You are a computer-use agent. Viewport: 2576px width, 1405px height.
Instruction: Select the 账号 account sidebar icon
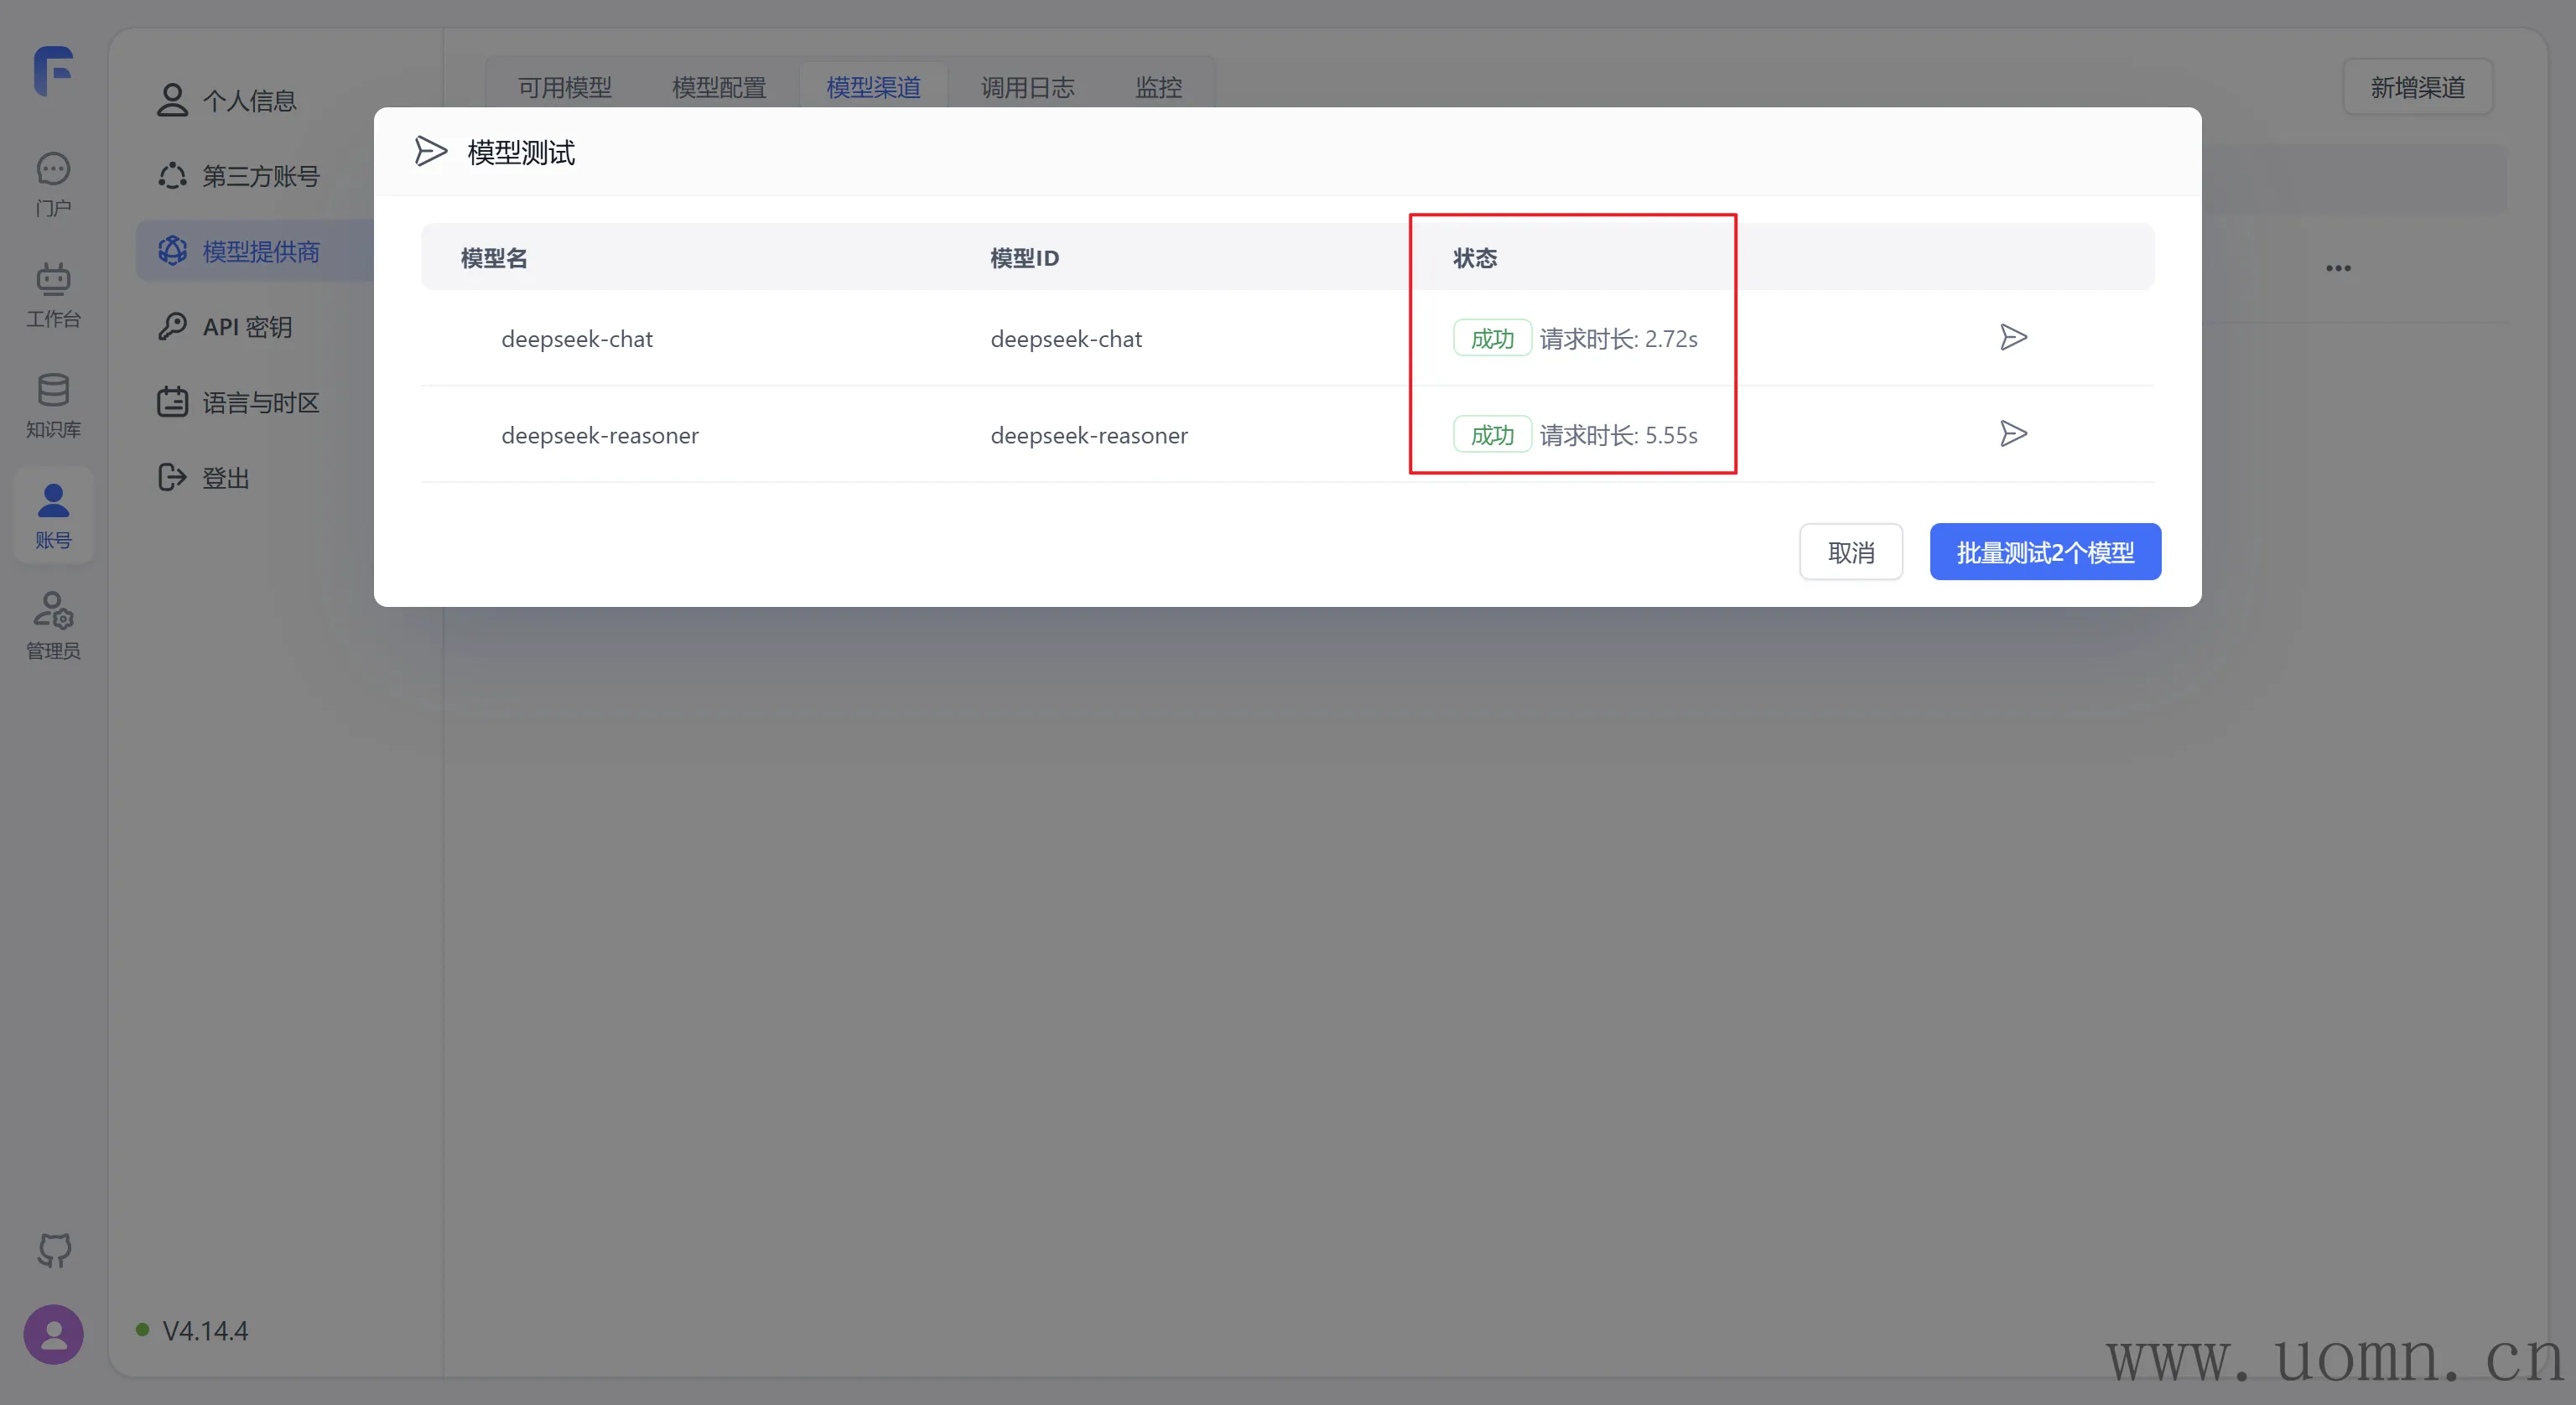tap(53, 515)
